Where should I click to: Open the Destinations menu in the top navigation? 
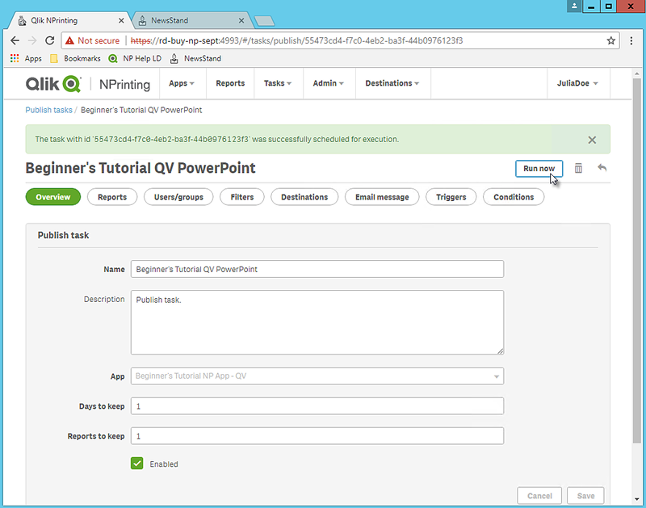coord(392,83)
